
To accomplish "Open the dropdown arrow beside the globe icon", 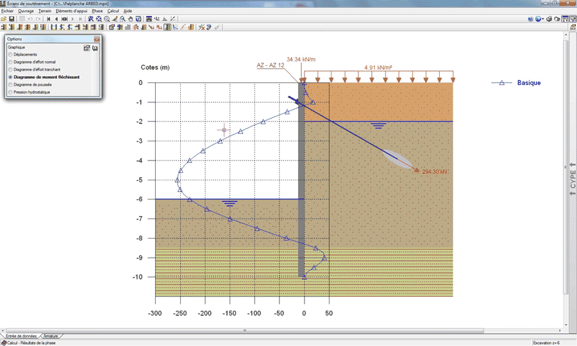I will 543,19.
